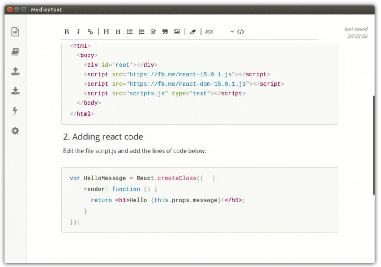Insert a link with the chain icon
Image resolution: width=381 pixels, height=267 pixels.
(90, 32)
